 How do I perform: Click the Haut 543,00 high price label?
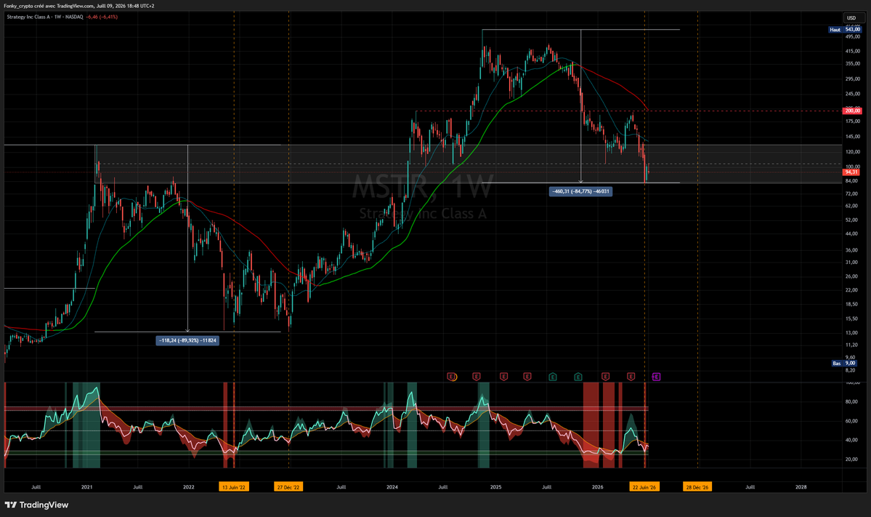pyautogui.click(x=845, y=30)
